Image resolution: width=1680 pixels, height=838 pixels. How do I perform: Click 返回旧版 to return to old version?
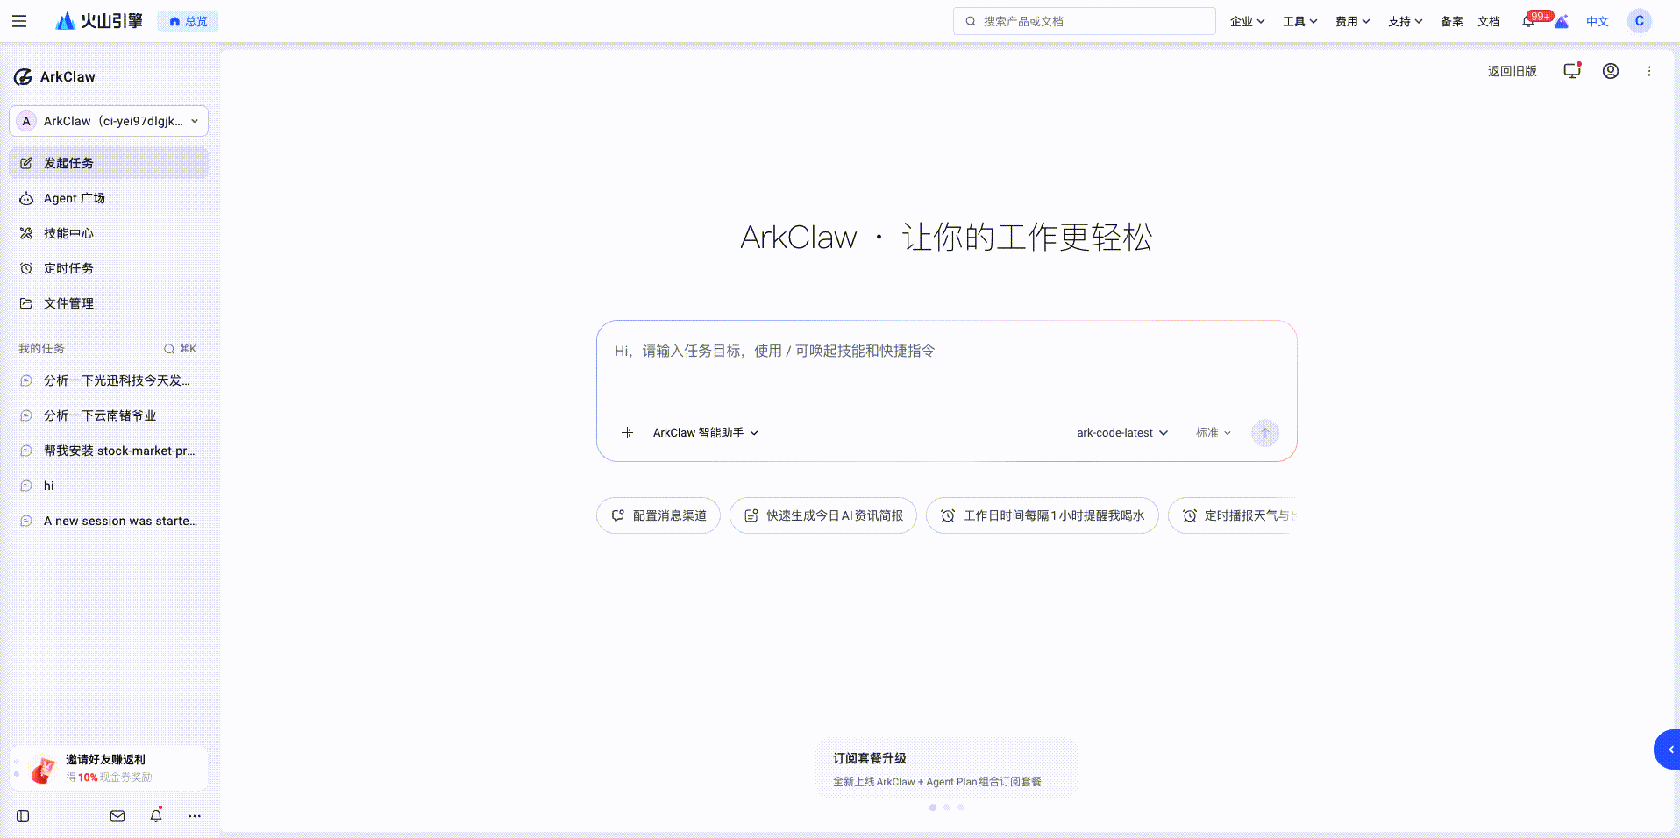click(x=1512, y=71)
